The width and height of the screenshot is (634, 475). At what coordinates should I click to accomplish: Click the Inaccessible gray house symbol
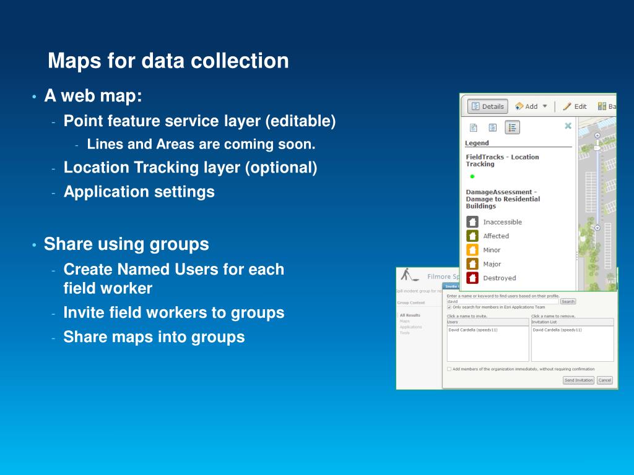tap(472, 222)
